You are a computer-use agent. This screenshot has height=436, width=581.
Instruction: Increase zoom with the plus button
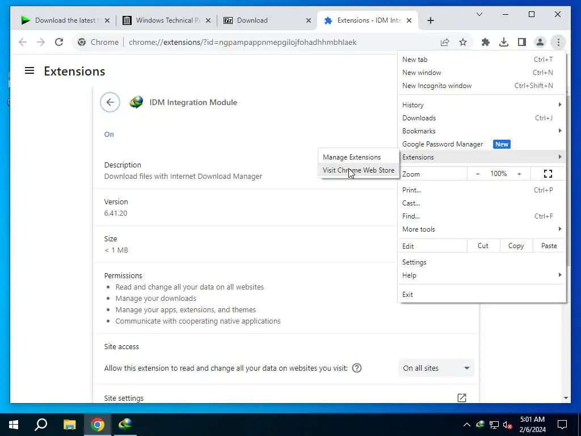pyautogui.click(x=519, y=174)
